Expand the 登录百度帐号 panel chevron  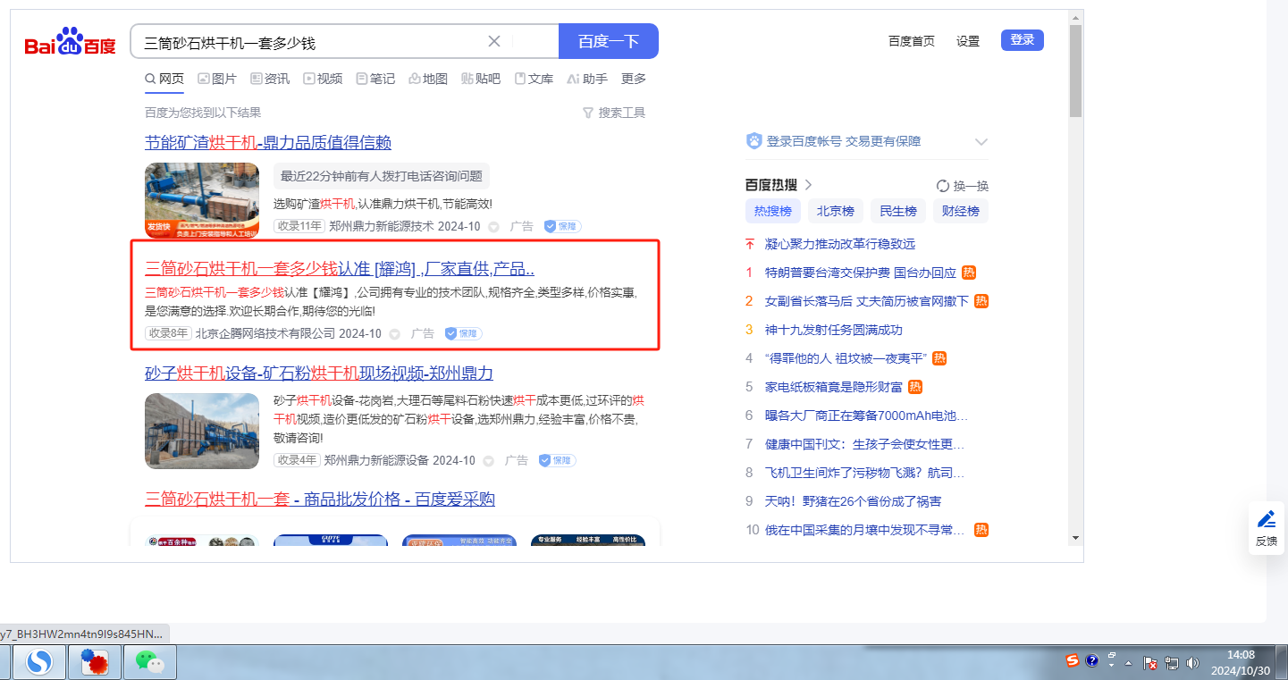981,141
